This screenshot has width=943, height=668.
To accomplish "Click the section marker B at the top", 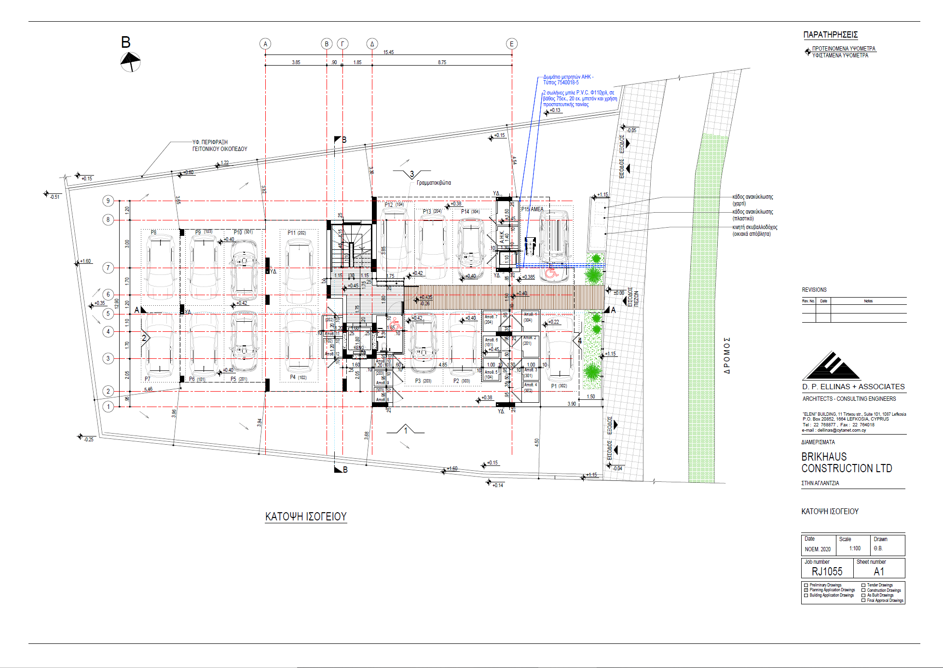I will click(339, 139).
